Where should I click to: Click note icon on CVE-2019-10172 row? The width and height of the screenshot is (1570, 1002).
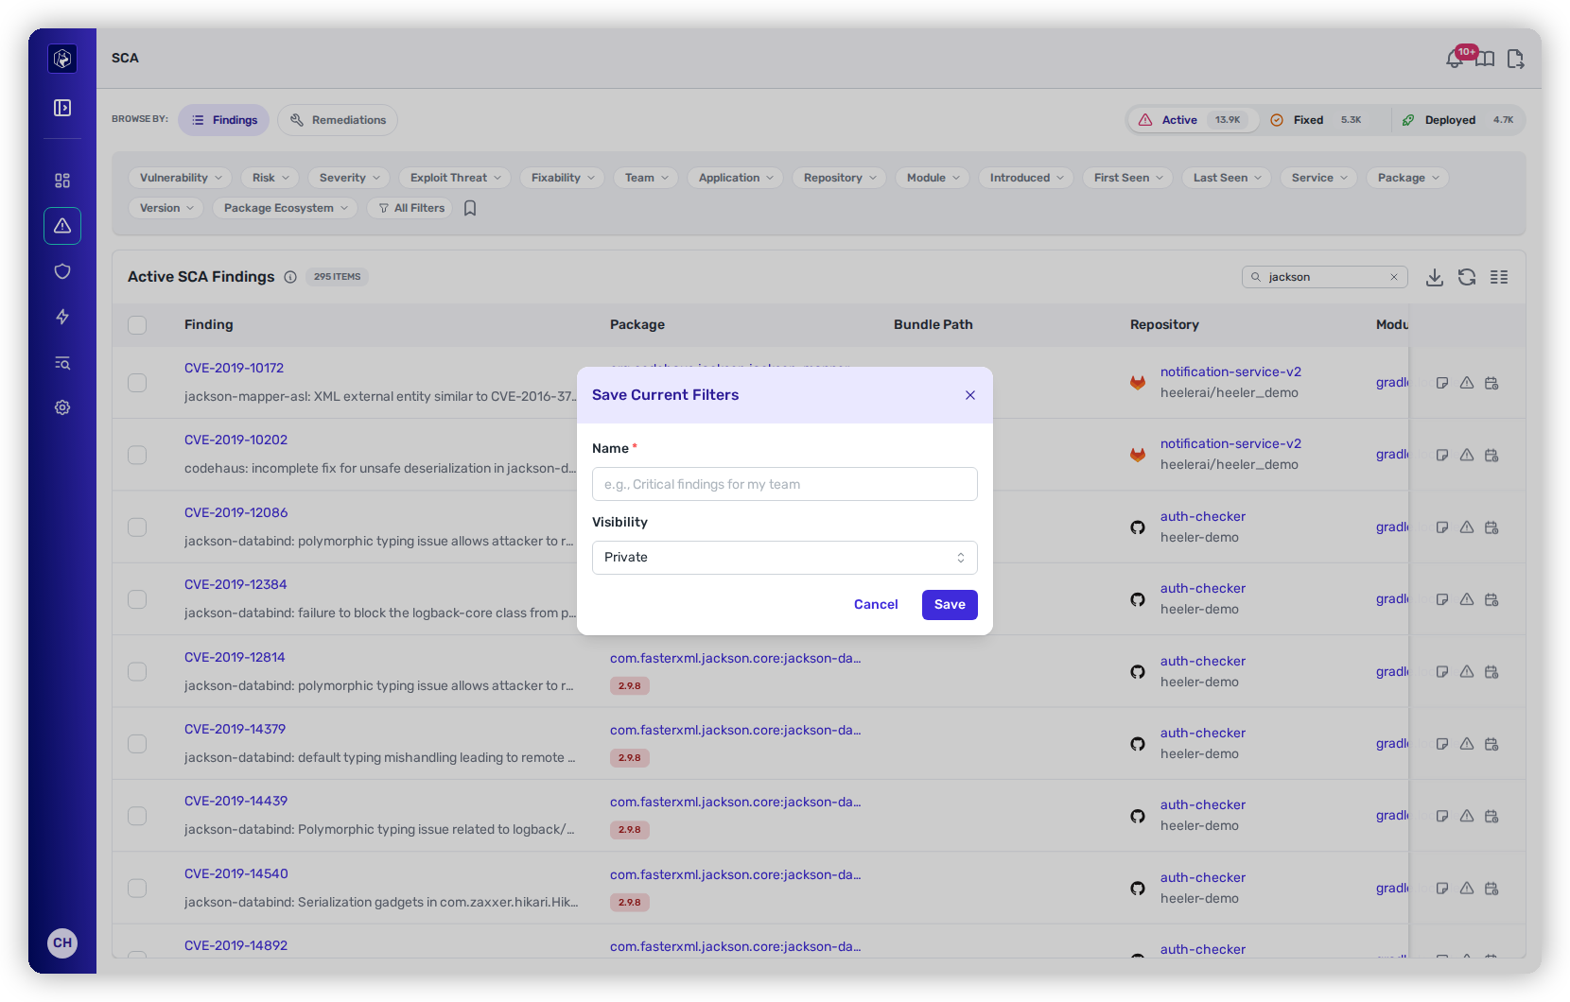1442,383
